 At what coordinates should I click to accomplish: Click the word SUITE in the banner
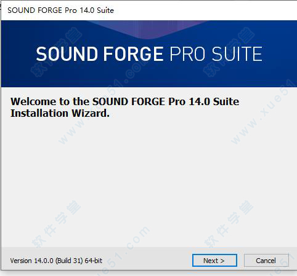tap(237, 54)
